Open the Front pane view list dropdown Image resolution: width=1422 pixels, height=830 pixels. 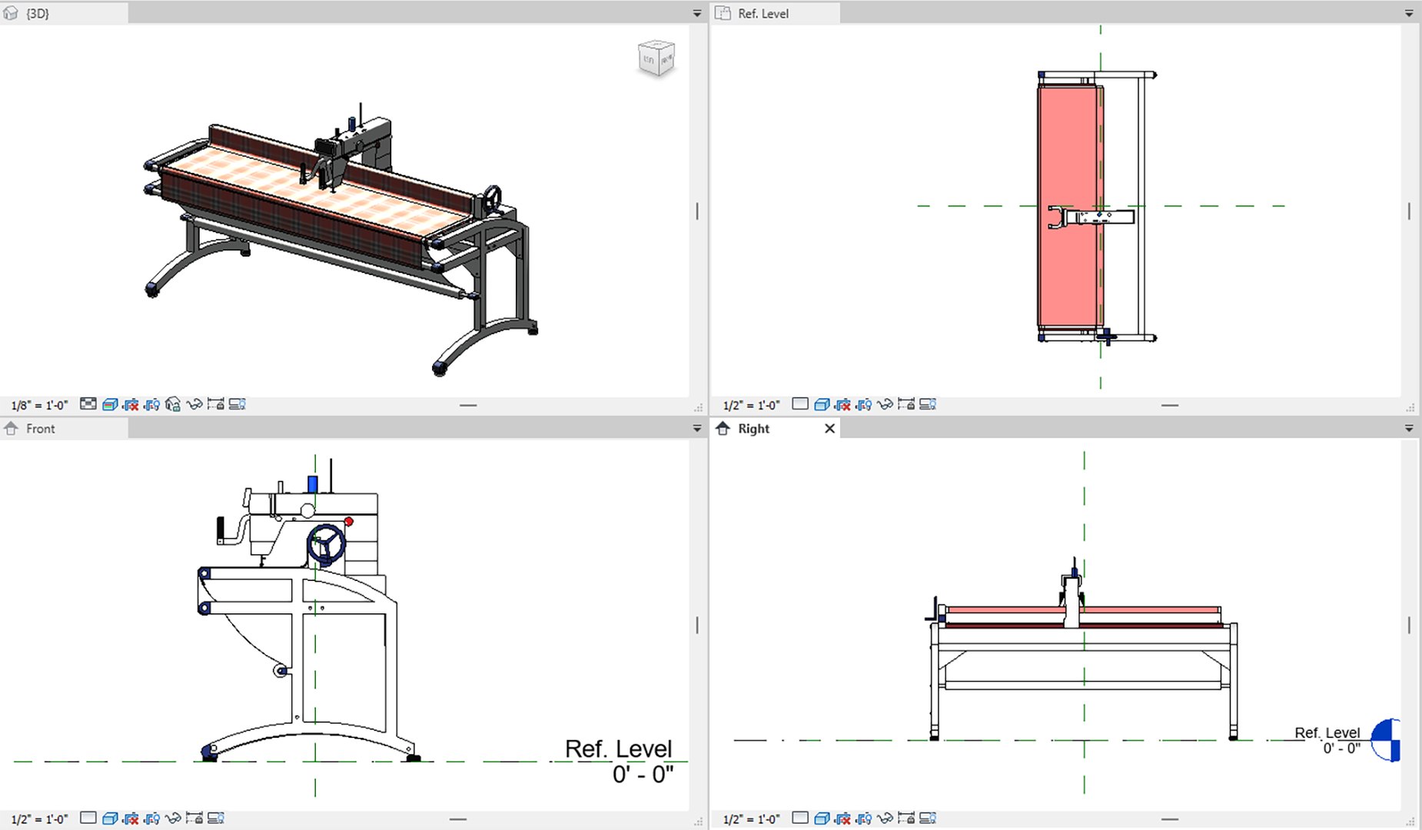click(697, 429)
